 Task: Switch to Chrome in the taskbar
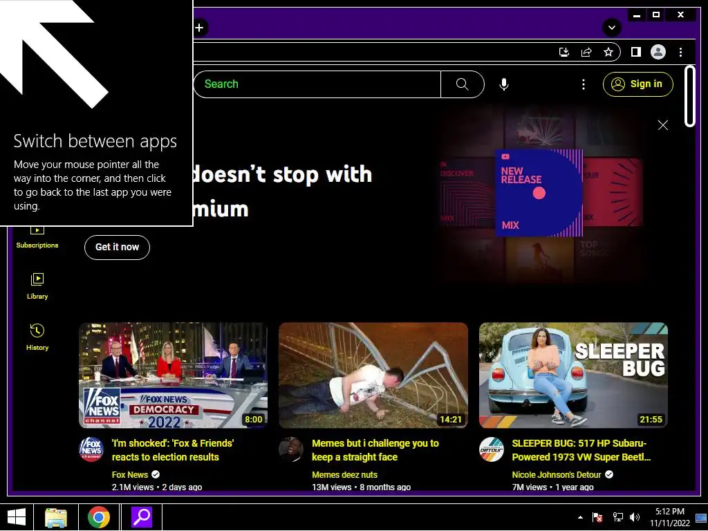click(99, 517)
